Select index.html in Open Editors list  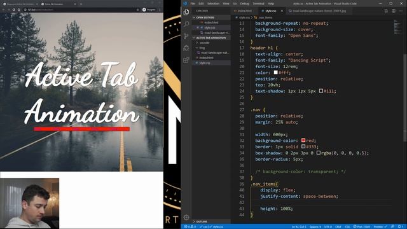tap(211, 23)
